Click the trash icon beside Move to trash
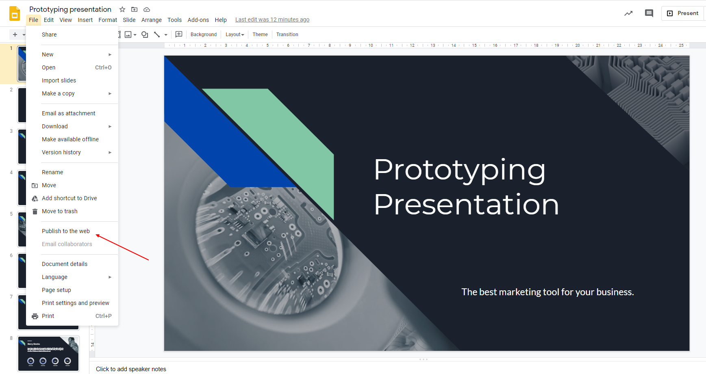706x374 pixels. coord(35,212)
